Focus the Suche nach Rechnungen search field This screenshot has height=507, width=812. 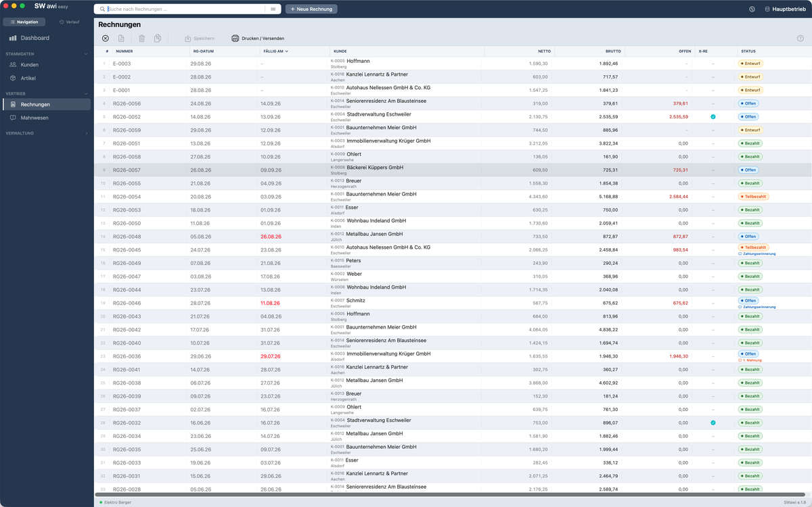pyautogui.click(x=185, y=9)
